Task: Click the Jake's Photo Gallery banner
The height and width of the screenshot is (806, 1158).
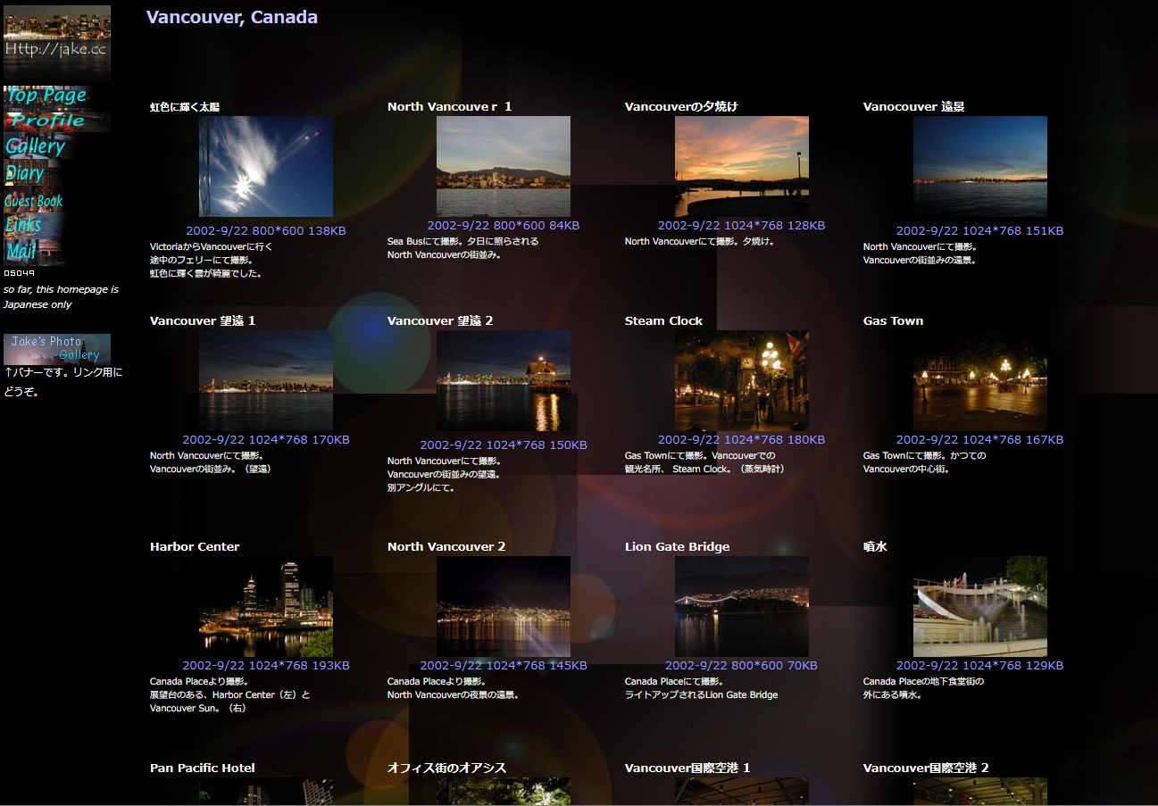Action: 57,348
